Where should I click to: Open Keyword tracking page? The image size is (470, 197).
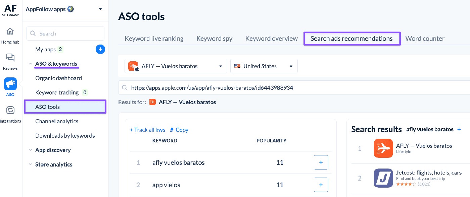point(57,92)
